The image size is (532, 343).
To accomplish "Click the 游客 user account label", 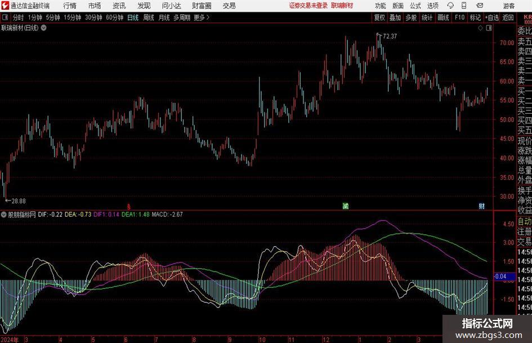I will [509, 6].
